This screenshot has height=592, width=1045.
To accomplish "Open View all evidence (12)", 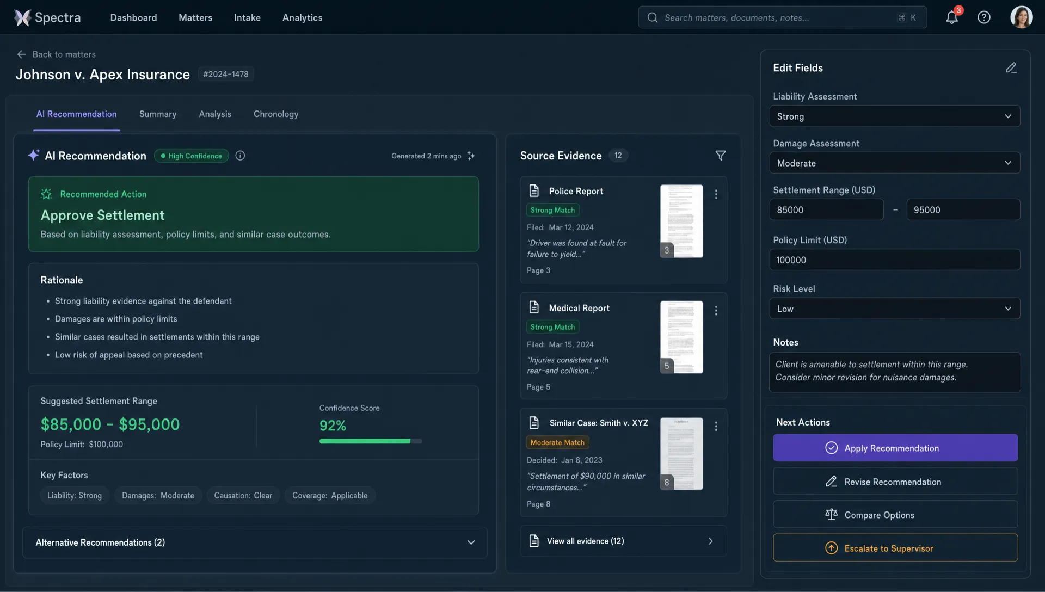I will [x=624, y=541].
